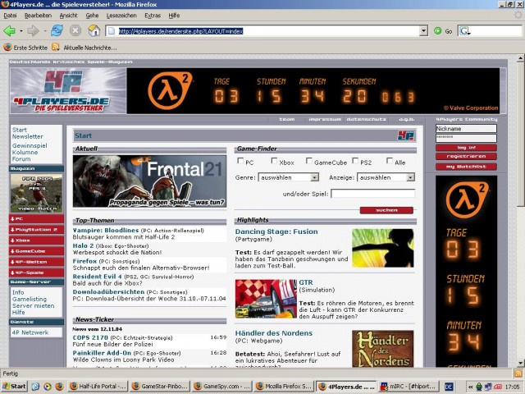Open Back button history dropdown arrow
Image resolution: width=525 pixels, height=394 pixels.
click(x=21, y=31)
